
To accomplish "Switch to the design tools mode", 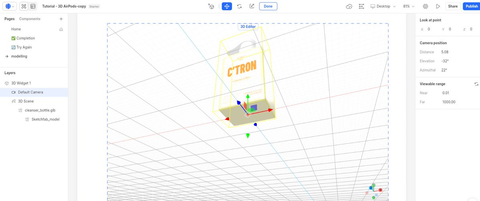I will coord(24,6).
